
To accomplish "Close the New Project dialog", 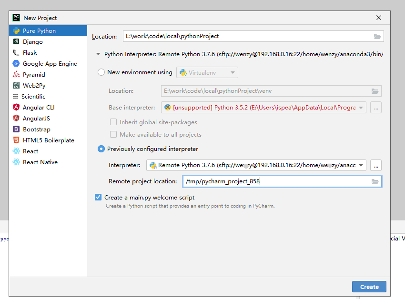I will 379,18.
